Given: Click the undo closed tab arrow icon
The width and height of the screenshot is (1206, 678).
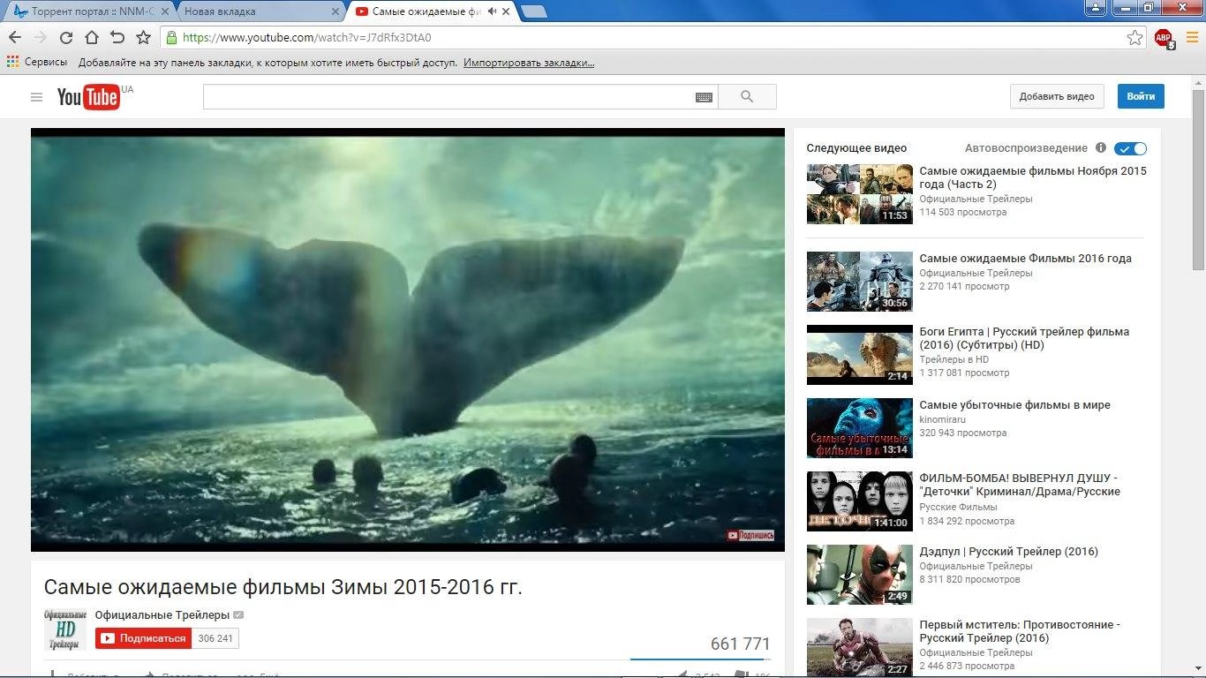Looking at the screenshot, I should click(x=117, y=38).
